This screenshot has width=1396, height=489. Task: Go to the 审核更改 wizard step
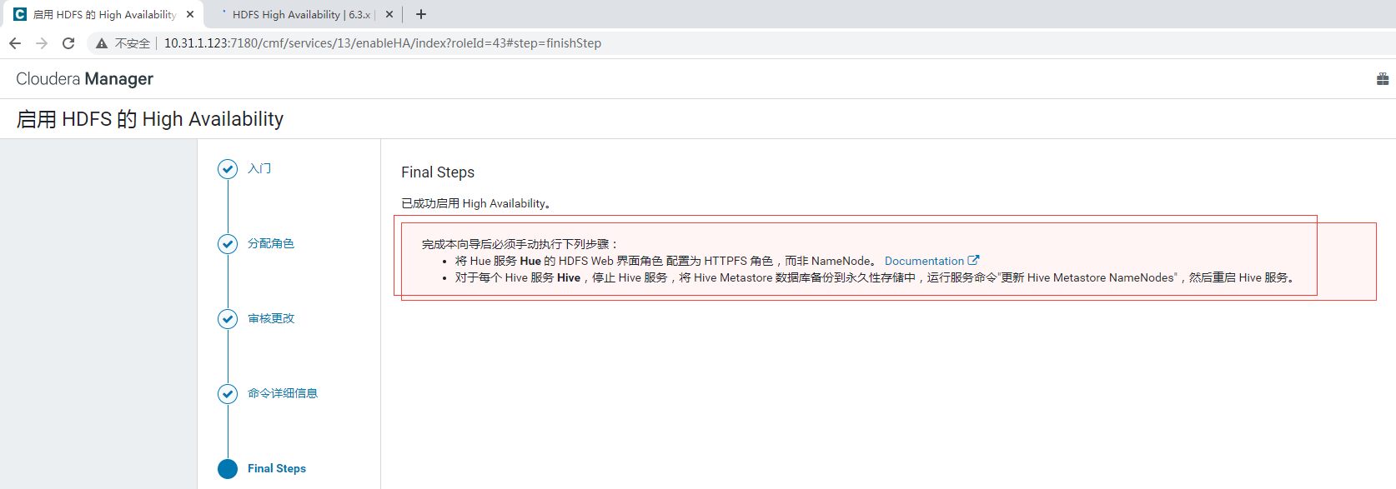(271, 318)
